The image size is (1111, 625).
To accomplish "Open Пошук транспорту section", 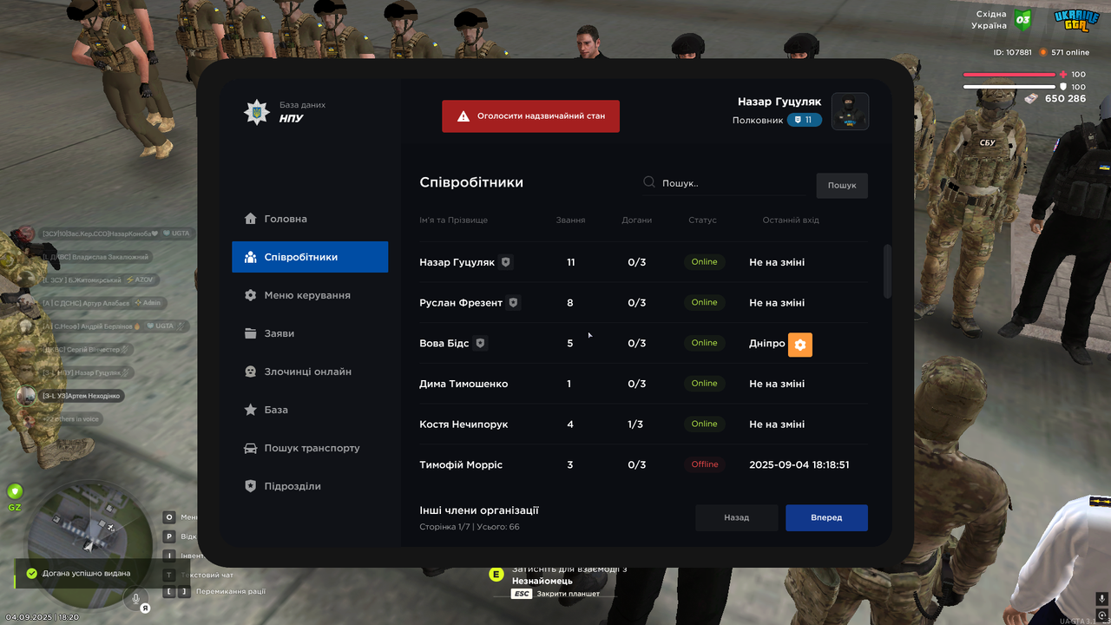I will pyautogui.click(x=310, y=448).
